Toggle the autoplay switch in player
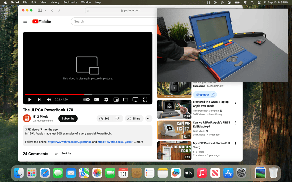The width and height of the screenshot is (292, 182). pyautogui.click(x=86, y=100)
